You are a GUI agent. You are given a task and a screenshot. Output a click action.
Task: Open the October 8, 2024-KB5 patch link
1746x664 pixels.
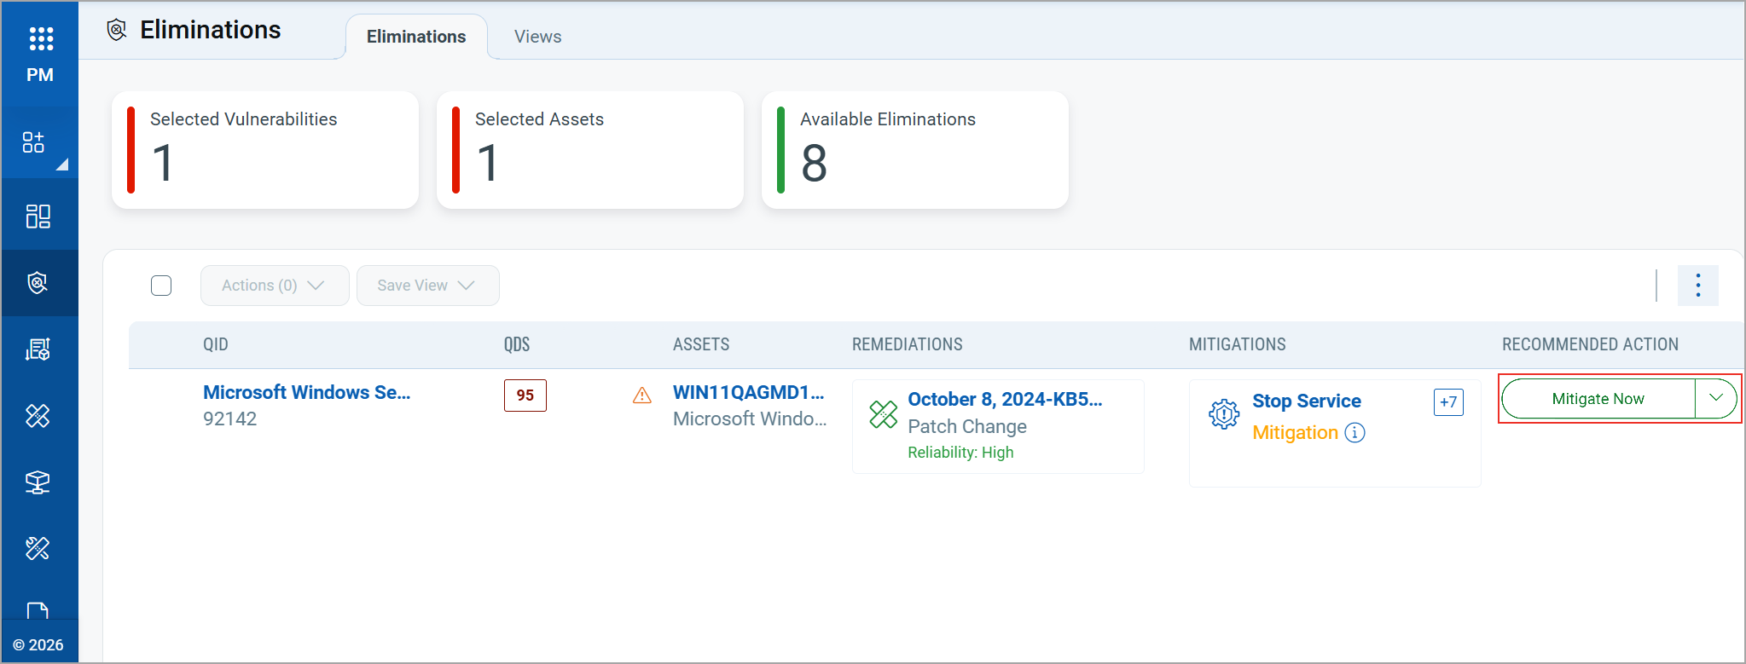click(1004, 399)
